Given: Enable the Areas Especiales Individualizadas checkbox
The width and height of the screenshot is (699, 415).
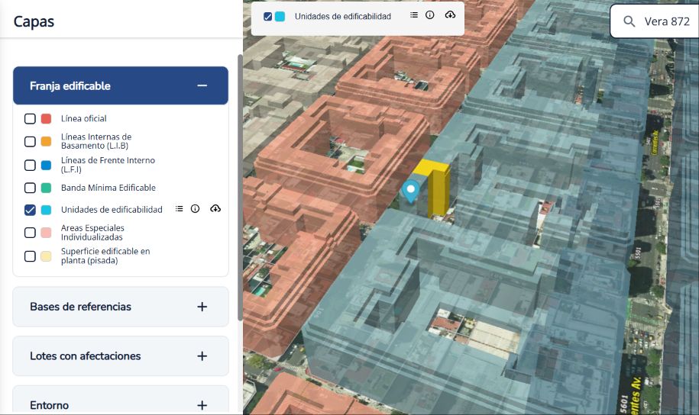Looking at the screenshot, I should pos(30,233).
